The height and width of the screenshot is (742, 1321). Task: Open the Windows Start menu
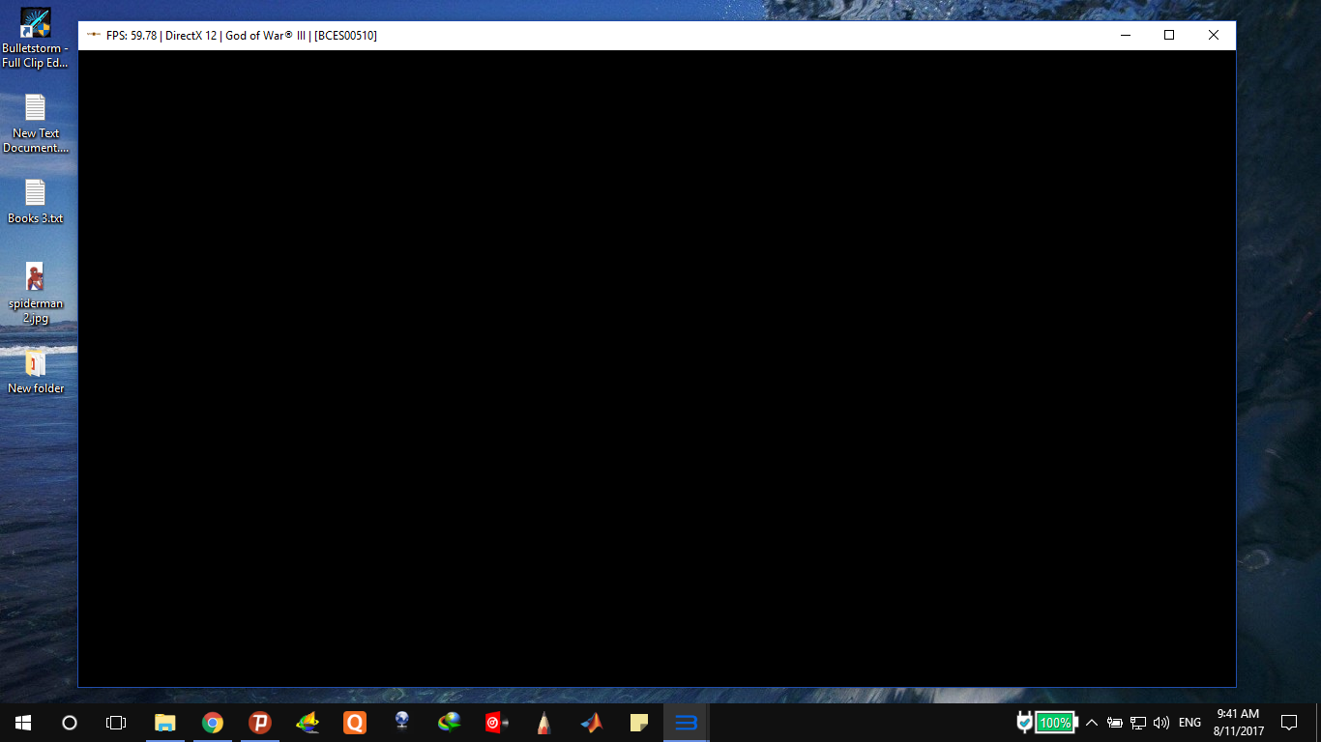click(x=22, y=723)
